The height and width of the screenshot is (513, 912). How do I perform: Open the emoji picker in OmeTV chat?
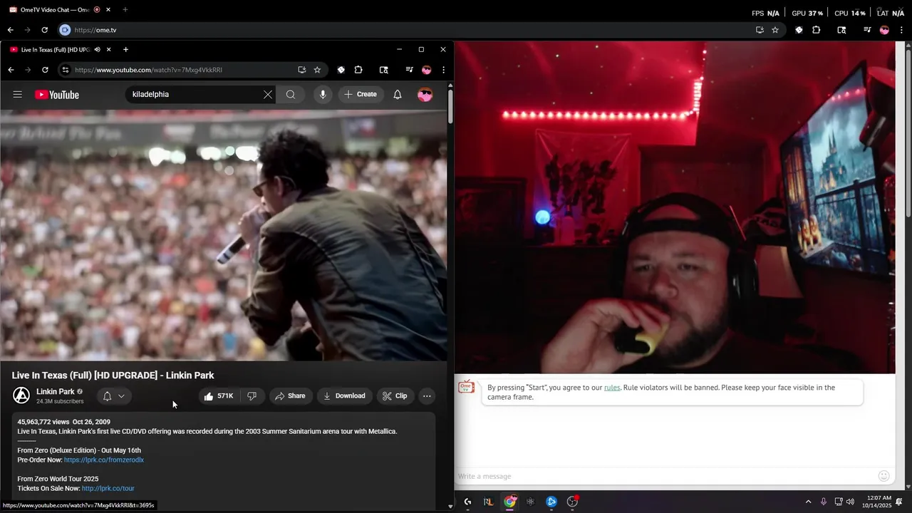(884, 476)
